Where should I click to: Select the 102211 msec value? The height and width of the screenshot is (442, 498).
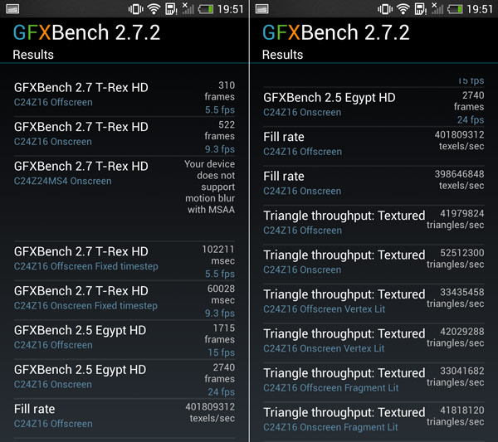coord(218,255)
